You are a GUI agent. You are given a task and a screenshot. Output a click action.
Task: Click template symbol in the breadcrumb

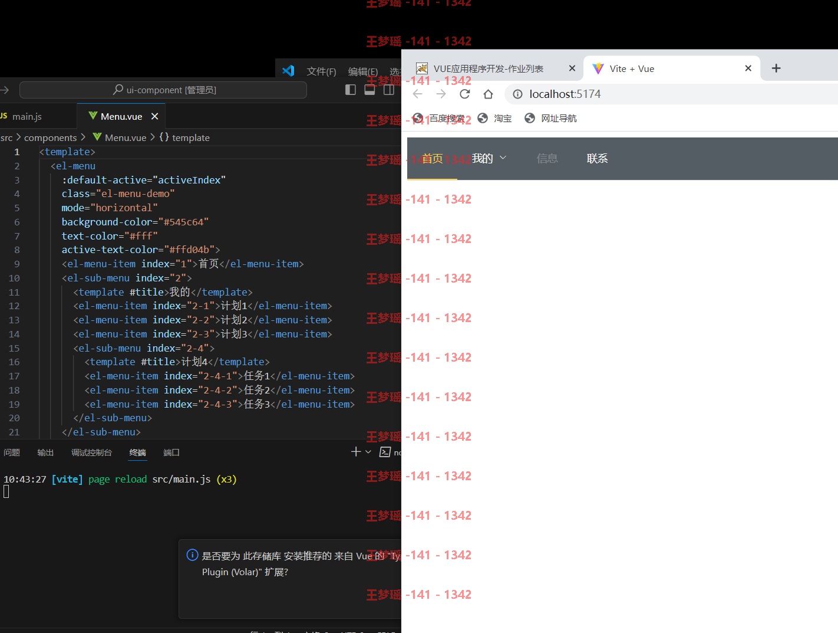[x=184, y=137]
